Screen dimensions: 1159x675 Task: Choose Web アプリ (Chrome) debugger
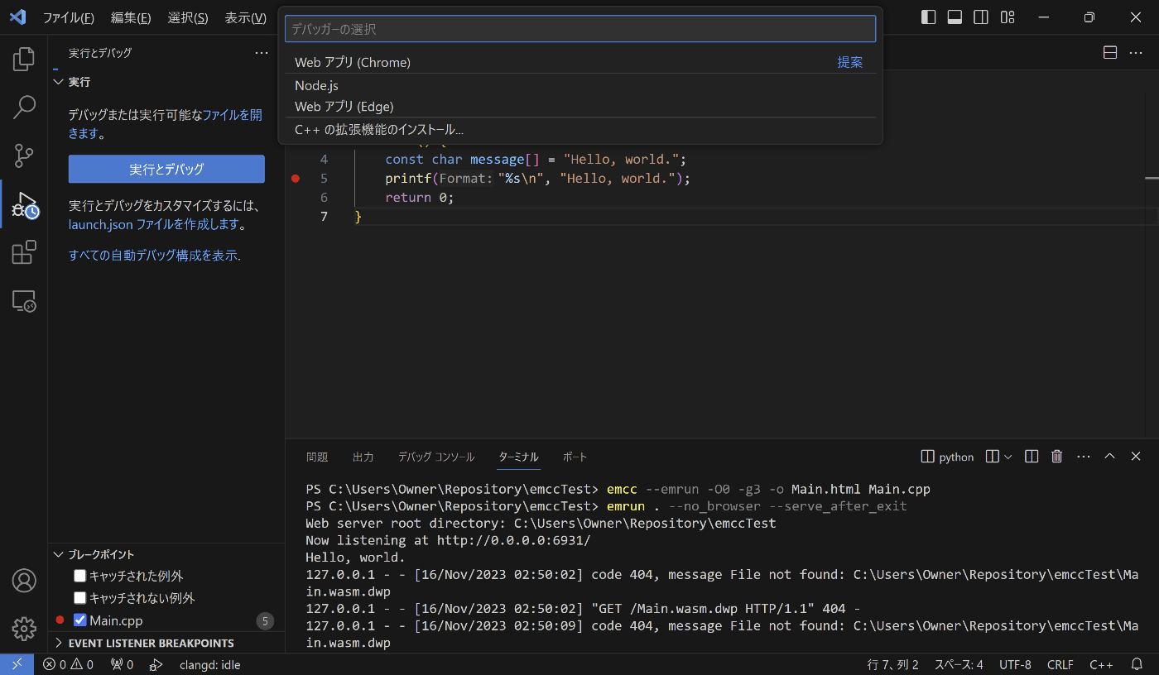[x=580, y=62]
